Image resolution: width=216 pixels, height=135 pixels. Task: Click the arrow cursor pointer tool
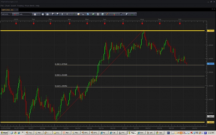tap(62, 14)
